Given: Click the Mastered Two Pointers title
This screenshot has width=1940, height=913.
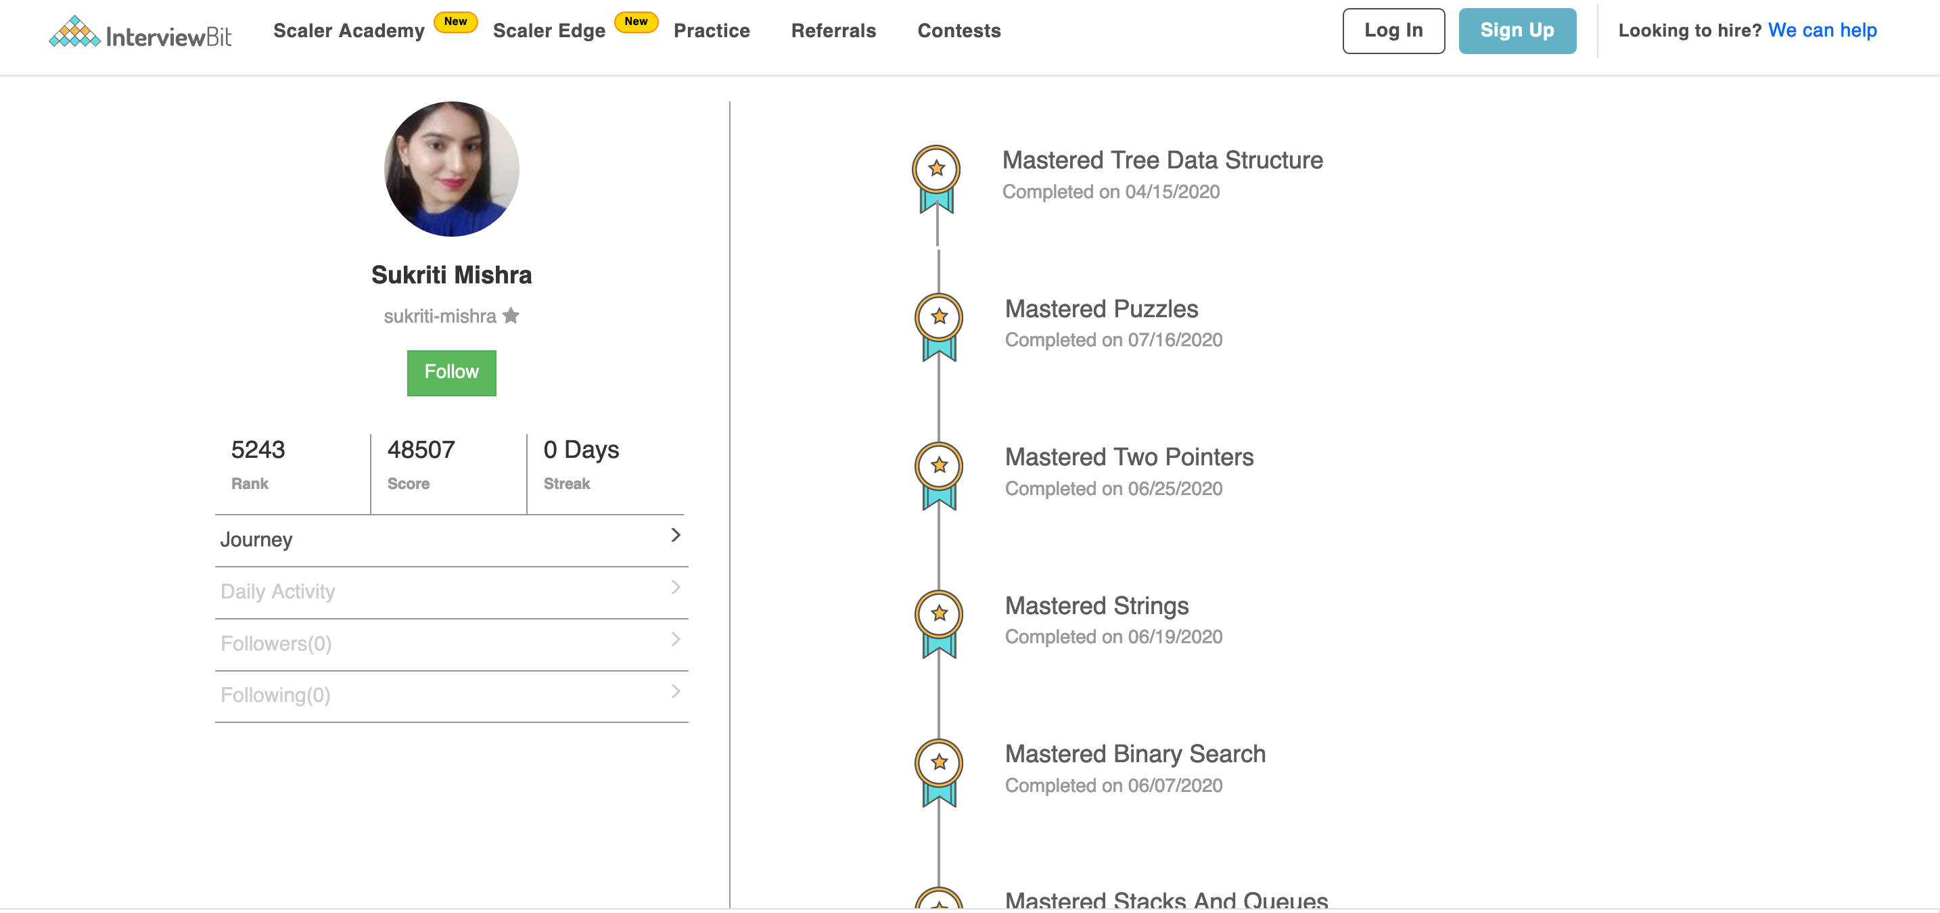Looking at the screenshot, I should pos(1130,457).
